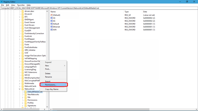Click the Type column header

pyautogui.click(x=127, y=12)
